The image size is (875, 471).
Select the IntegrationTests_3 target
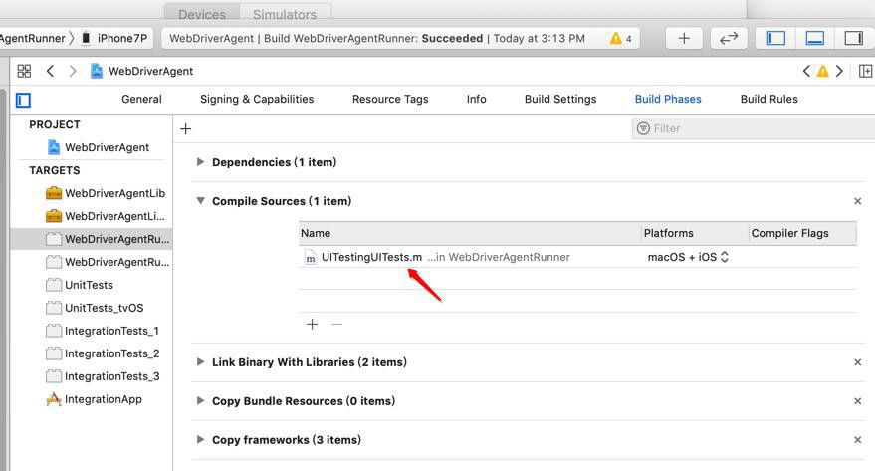point(103,376)
